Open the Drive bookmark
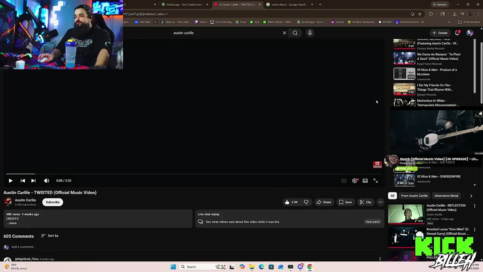The image size is (483, 272). [x=241, y=22]
